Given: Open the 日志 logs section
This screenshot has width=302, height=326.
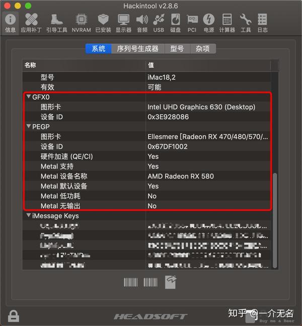Looking at the screenshot, I should pos(262,23).
